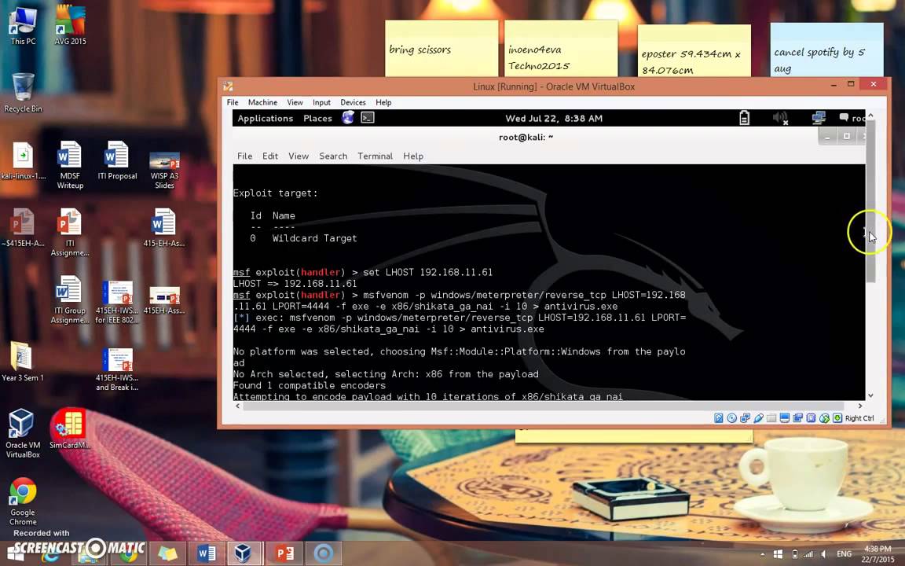Open the Machine menu in VirtualBox
The height and width of the screenshot is (566, 905).
tap(262, 102)
